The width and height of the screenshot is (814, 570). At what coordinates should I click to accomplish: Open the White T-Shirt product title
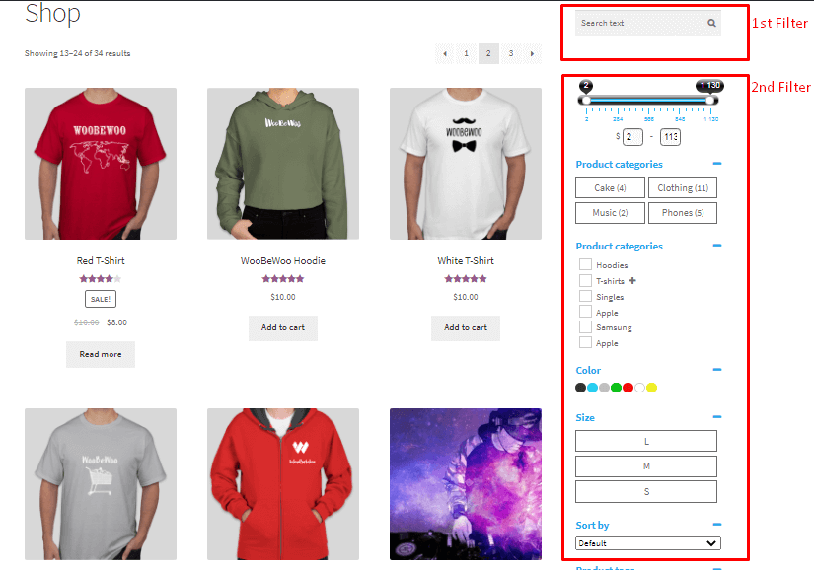pos(466,261)
